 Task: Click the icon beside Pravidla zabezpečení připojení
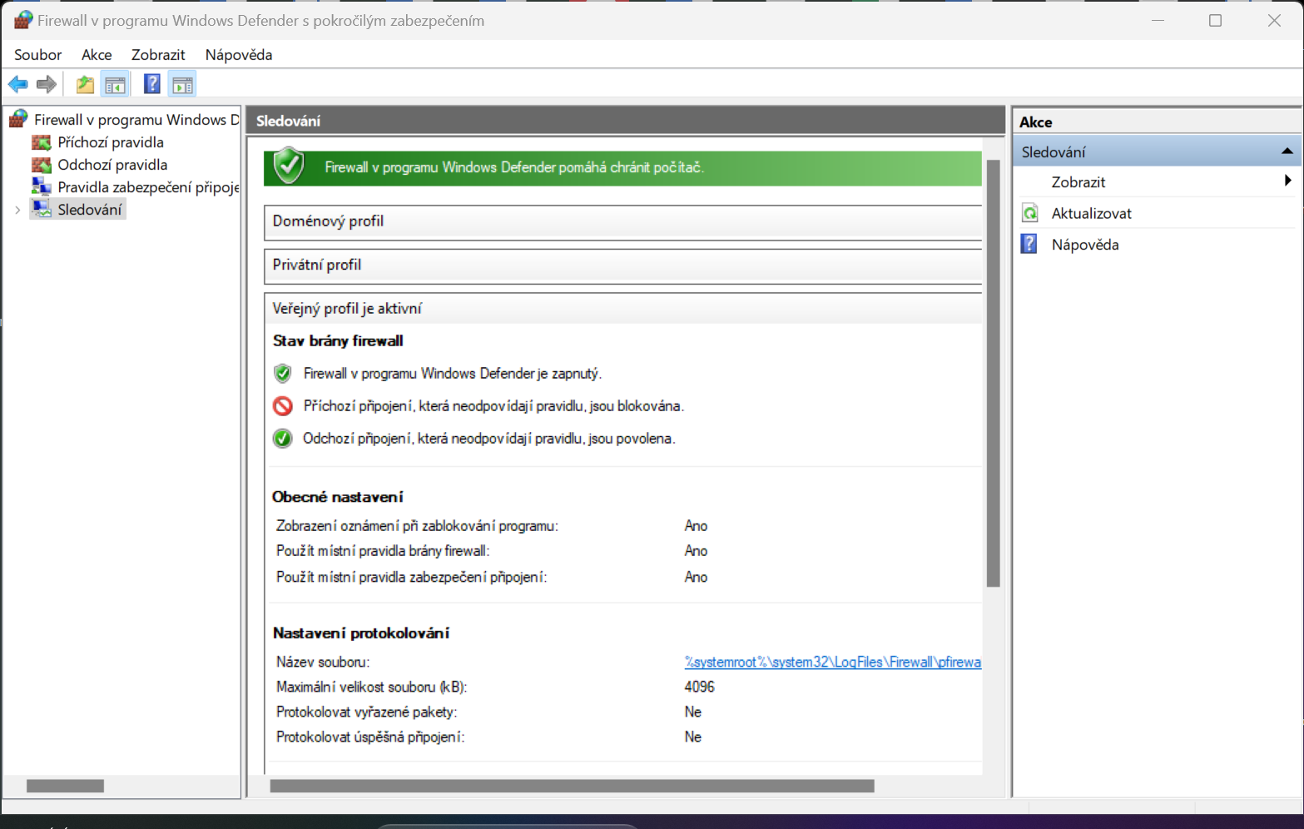42,186
